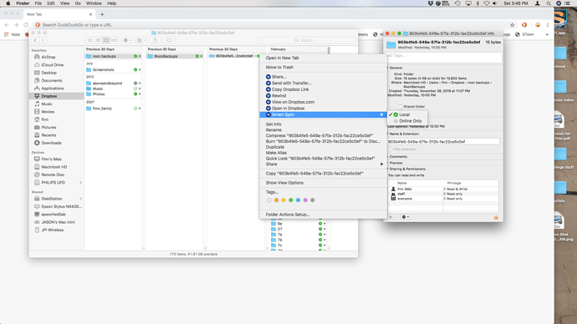Image resolution: width=577 pixels, height=324 pixels.
Task: Select Copy Dropbox Link
Action: click(x=290, y=89)
